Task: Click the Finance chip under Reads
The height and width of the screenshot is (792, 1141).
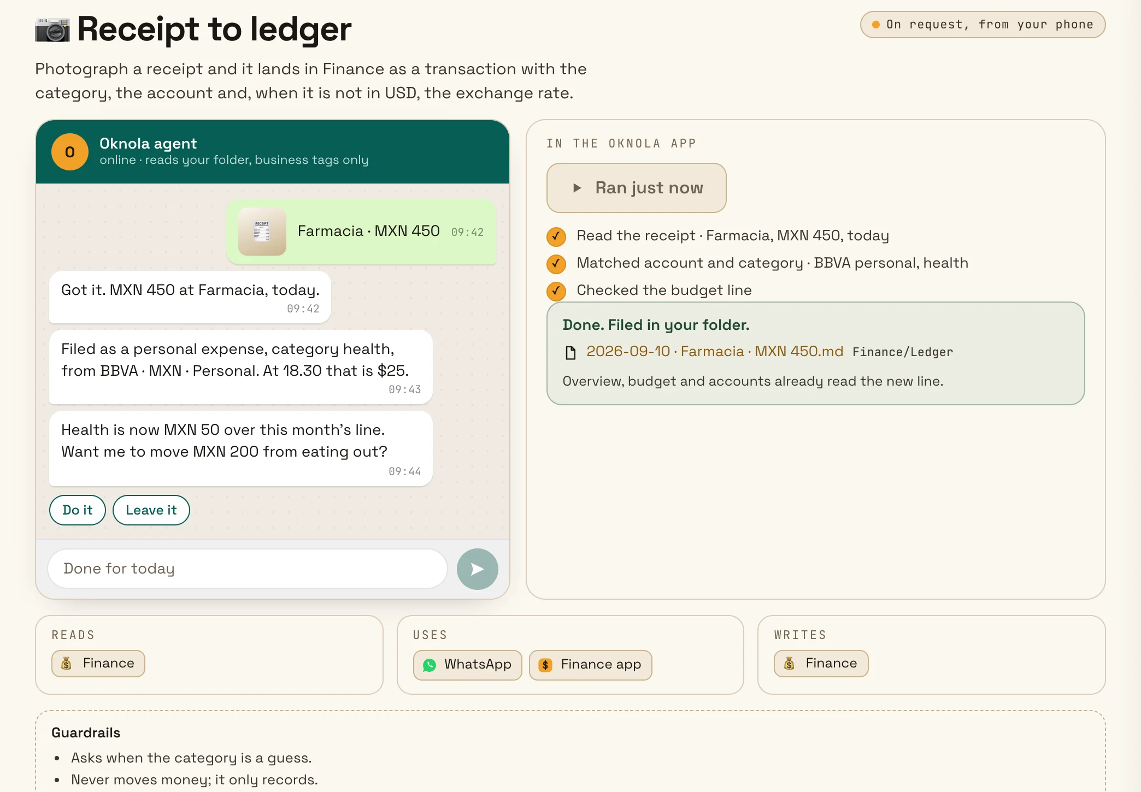Action: [98, 663]
